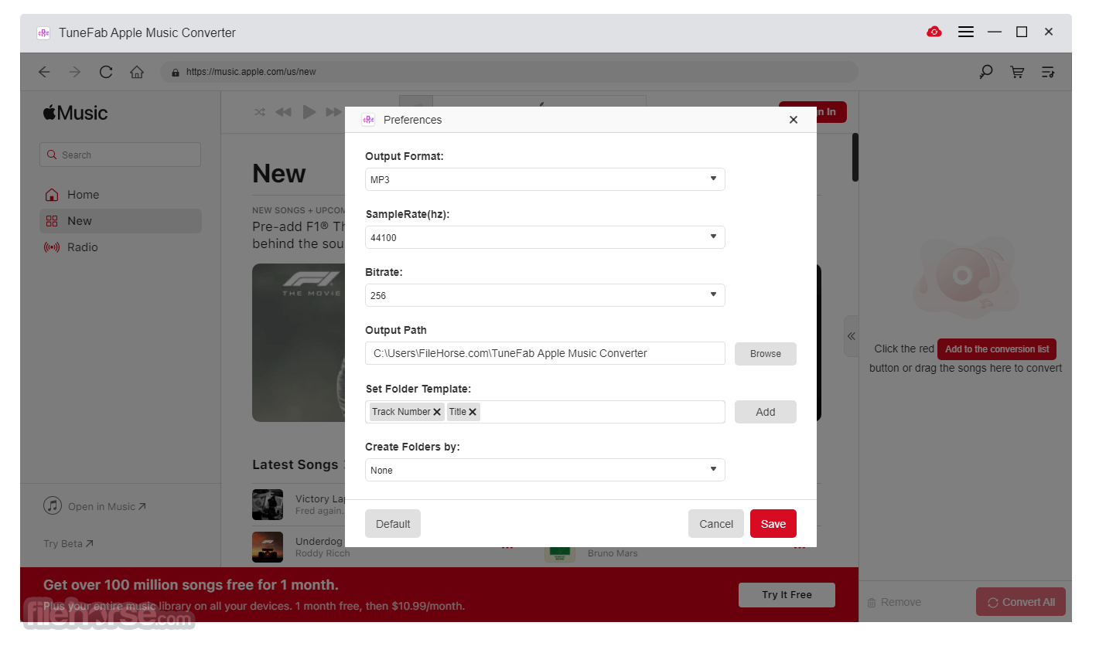
Task: Click the TuneFab app icon in the title bar
Action: [43, 32]
